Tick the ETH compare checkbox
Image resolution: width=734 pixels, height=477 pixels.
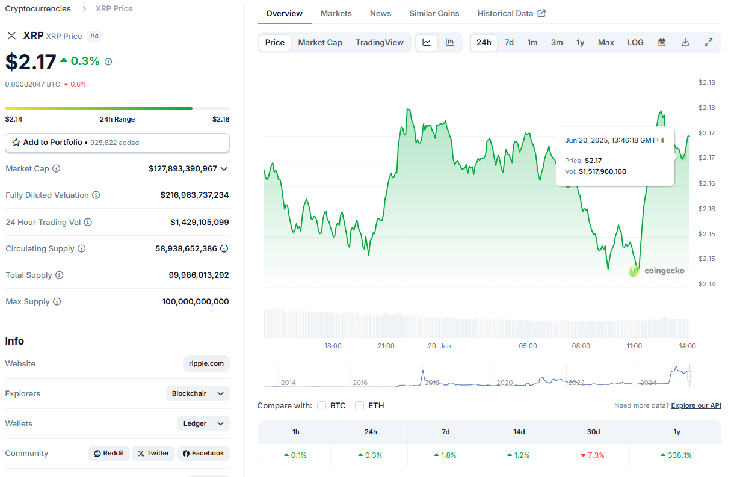(x=359, y=406)
